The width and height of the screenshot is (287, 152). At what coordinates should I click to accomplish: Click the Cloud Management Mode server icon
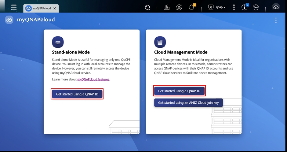(x=160, y=42)
